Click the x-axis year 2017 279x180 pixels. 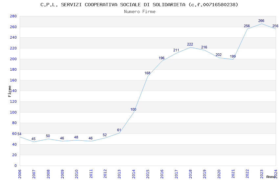(176, 174)
